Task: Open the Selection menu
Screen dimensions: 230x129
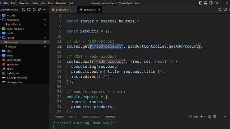Action: click(x=24, y=3)
